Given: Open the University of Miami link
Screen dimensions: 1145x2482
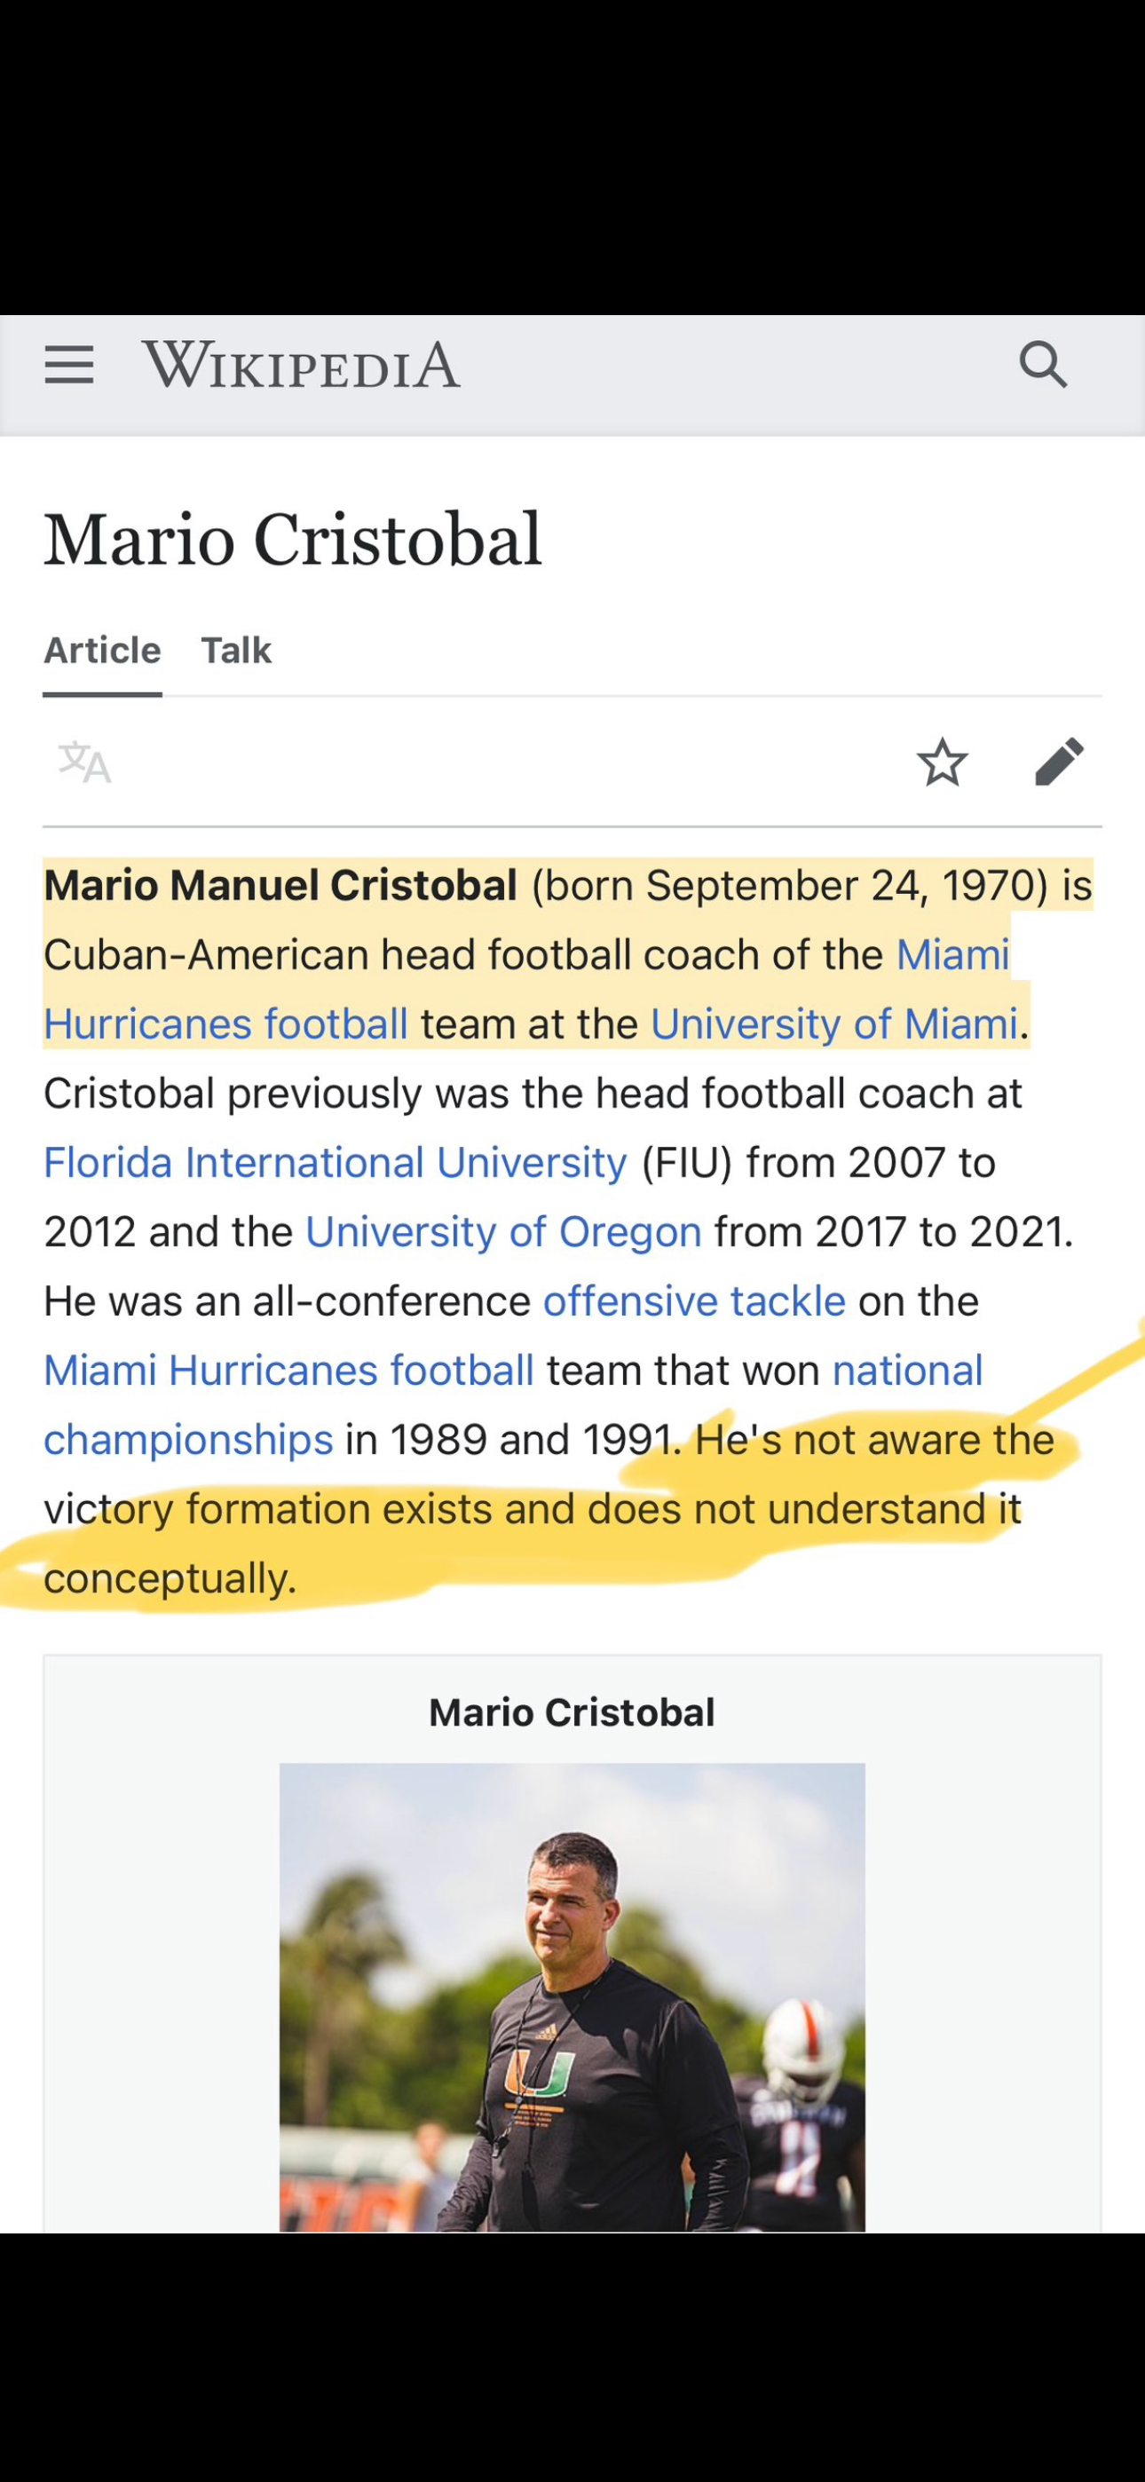Looking at the screenshot, I should (833, 1024).
